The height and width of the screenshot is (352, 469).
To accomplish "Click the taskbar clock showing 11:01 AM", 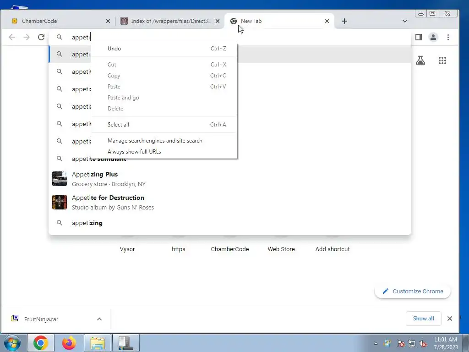I will (446, 343).
